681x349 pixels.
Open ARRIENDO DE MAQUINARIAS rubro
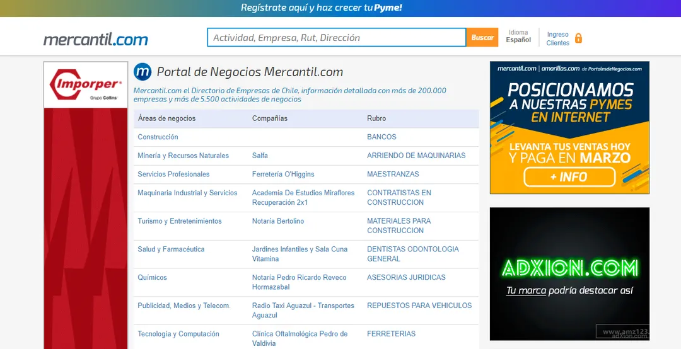click(416, 156)
